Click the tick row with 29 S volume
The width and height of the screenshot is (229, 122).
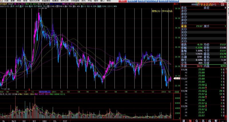click(203, 91)
